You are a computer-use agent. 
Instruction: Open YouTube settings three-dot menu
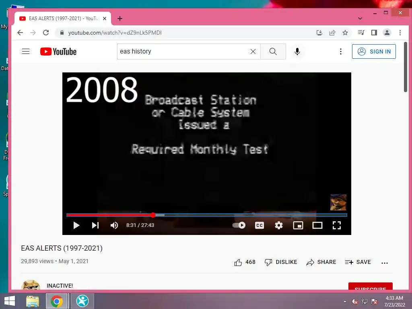tap(341, 51)
